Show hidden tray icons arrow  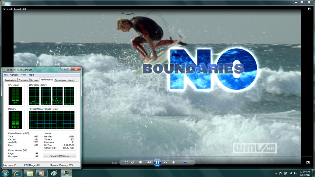[x=276, y=173]
